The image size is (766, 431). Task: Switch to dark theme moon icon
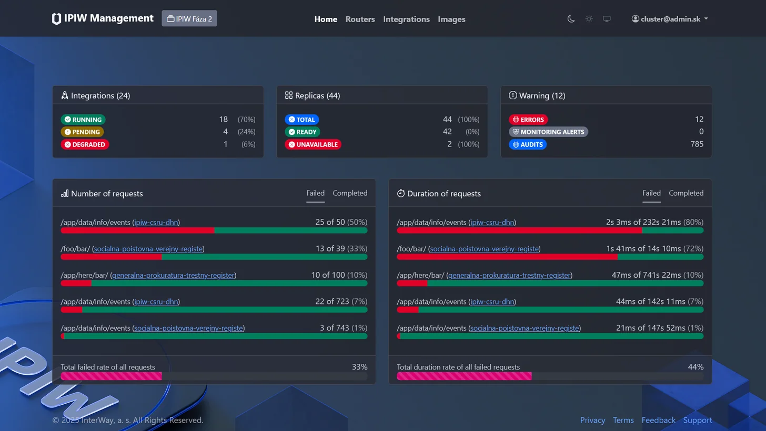pos(571,19)
